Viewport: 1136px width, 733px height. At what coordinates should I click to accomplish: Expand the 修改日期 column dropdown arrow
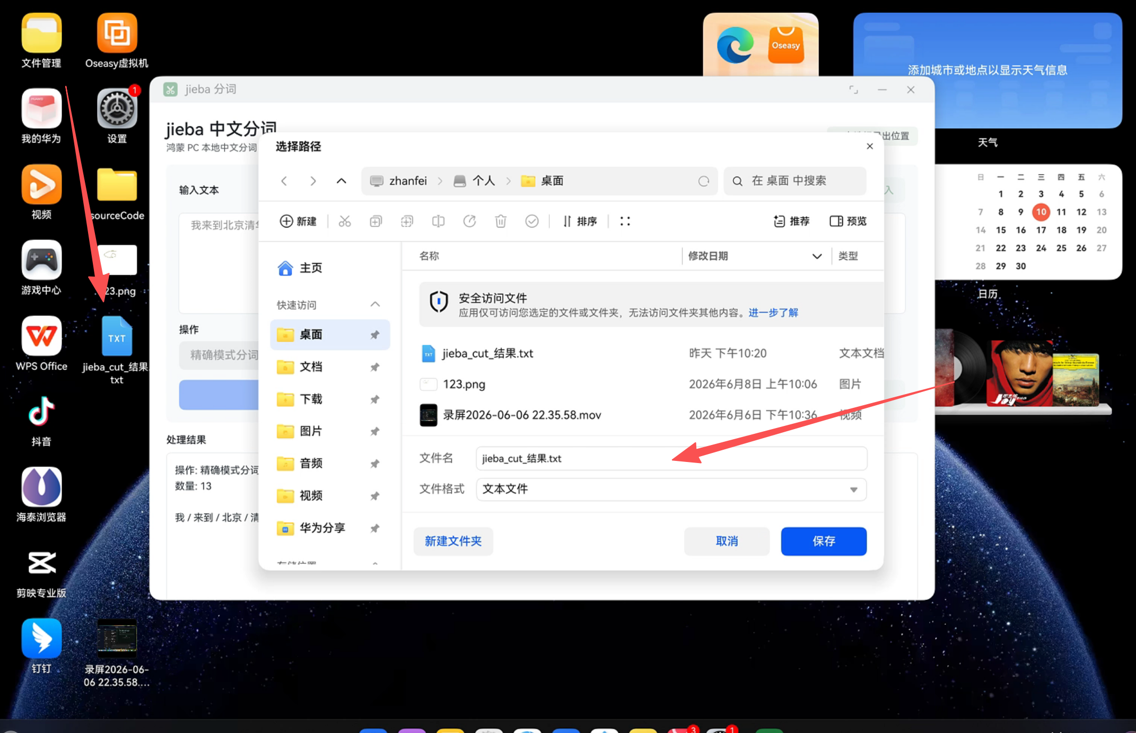click(x=817, y=256)
